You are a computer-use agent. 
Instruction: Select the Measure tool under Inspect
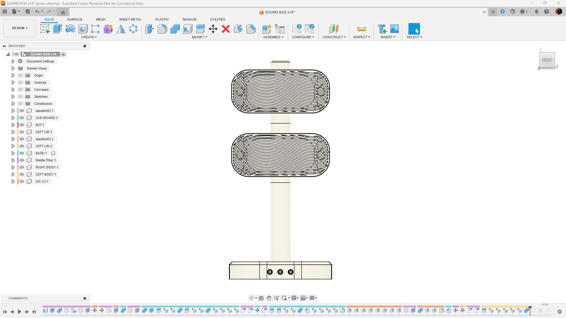361,29
